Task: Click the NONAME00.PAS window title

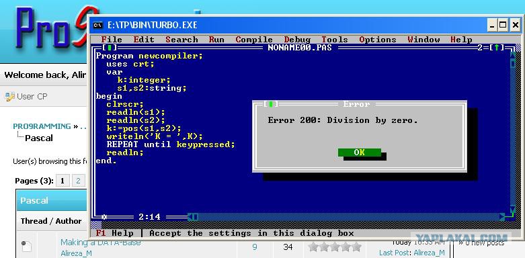Action: click(300, 48)
